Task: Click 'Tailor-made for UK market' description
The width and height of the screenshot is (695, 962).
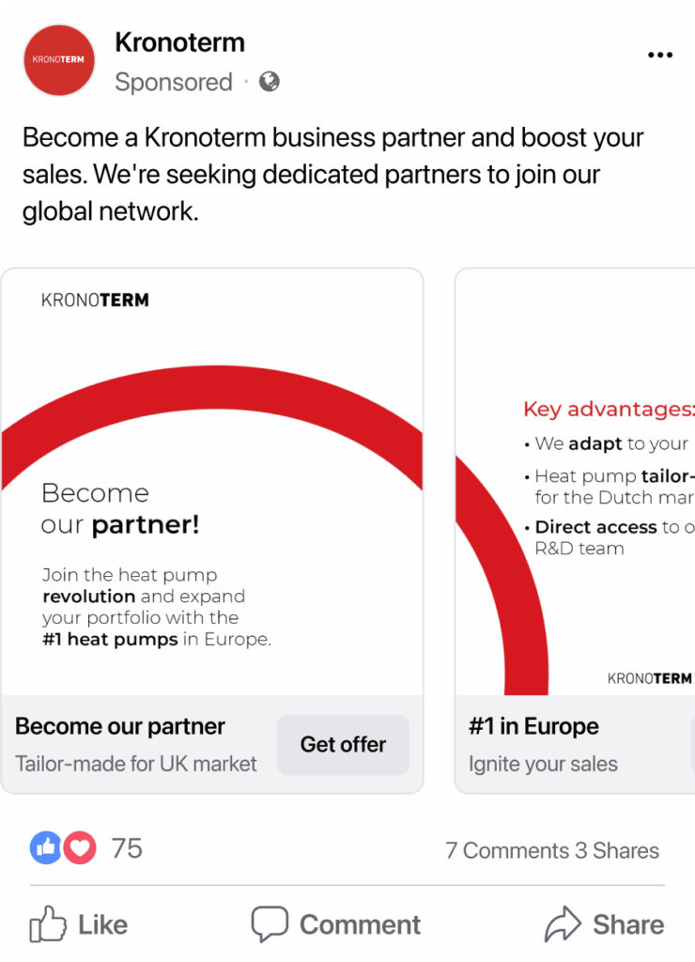Action: (136, 763)
